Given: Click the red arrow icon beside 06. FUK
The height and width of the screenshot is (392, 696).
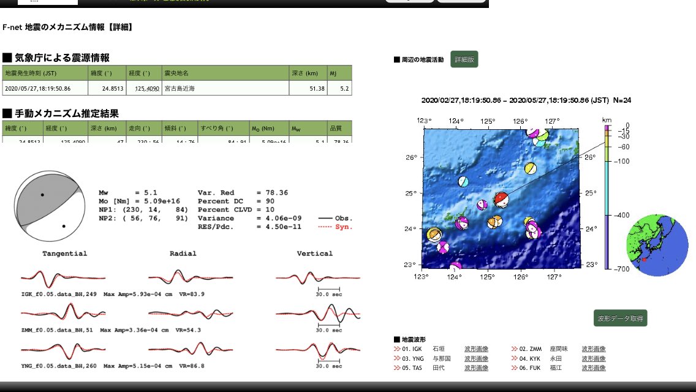Looking at the screenshot, I should pos(514,367).
